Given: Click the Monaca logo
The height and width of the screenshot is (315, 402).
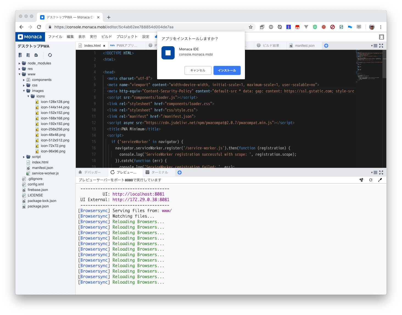Looking at the screenshot, I should click(30, 37).
